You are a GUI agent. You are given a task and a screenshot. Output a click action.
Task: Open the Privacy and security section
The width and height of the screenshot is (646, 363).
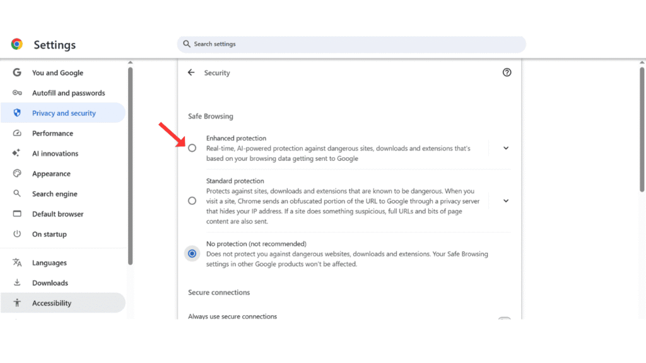[63, 113]
